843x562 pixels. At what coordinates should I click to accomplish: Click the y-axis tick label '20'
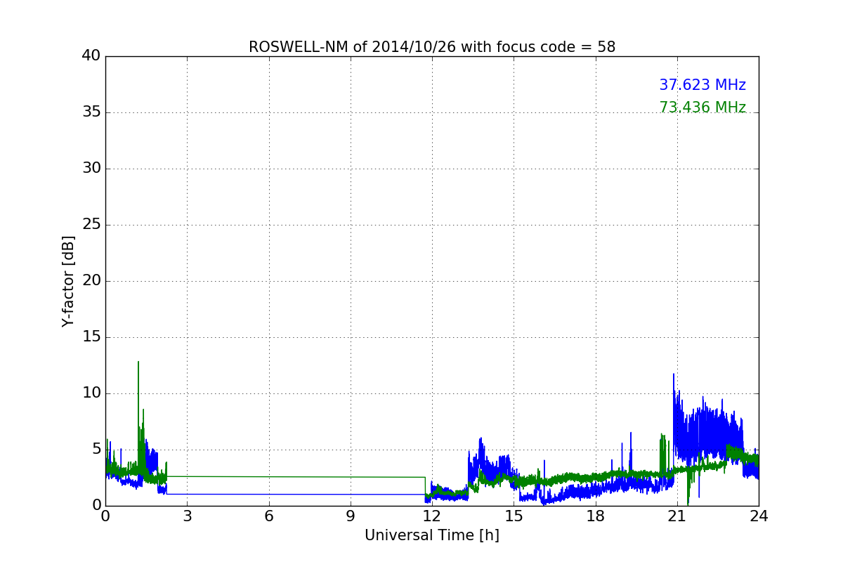tap(91, 281)
